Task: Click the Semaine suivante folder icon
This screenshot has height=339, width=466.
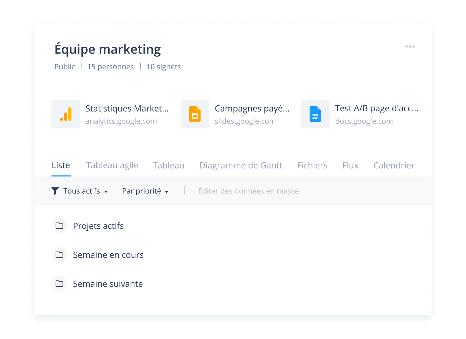Action: click(60, 284)
